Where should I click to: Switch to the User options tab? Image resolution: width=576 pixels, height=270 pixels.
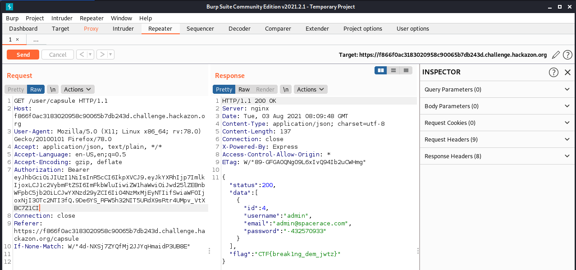pos(413,28)
